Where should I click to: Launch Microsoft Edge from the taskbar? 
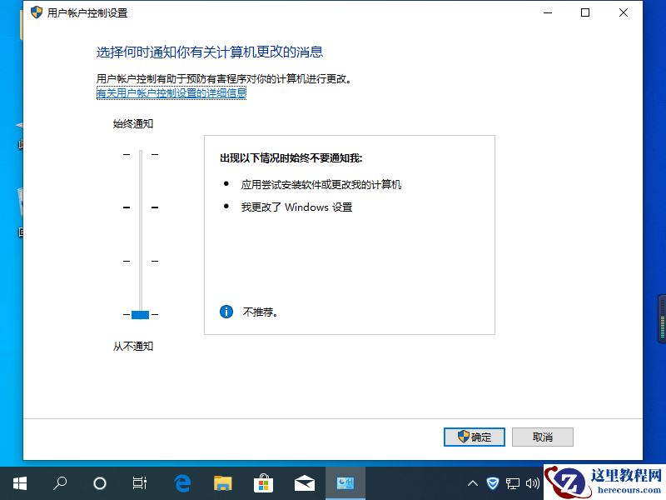tap(181, 483)
